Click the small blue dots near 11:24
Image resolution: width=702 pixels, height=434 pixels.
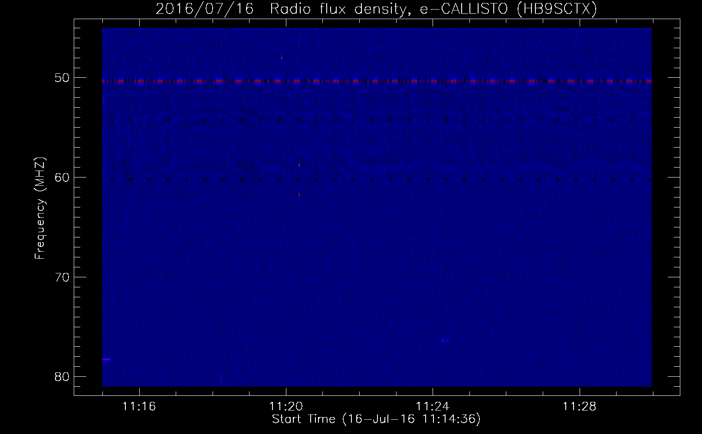pyautogui.click(x=445, y=340)
